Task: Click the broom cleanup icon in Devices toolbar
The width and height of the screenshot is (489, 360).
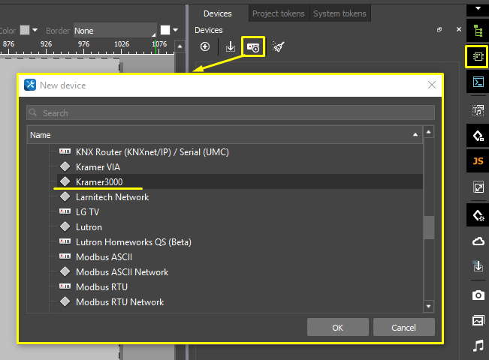Action: tap(278, 47)
